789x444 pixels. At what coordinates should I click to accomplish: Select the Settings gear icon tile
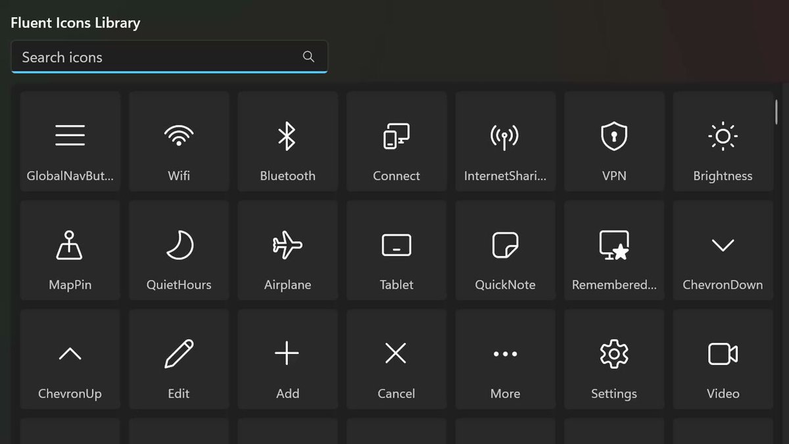[x=614, y=359]
